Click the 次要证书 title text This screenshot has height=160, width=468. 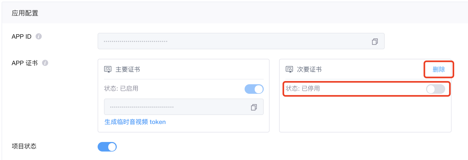tap(309, 69)
